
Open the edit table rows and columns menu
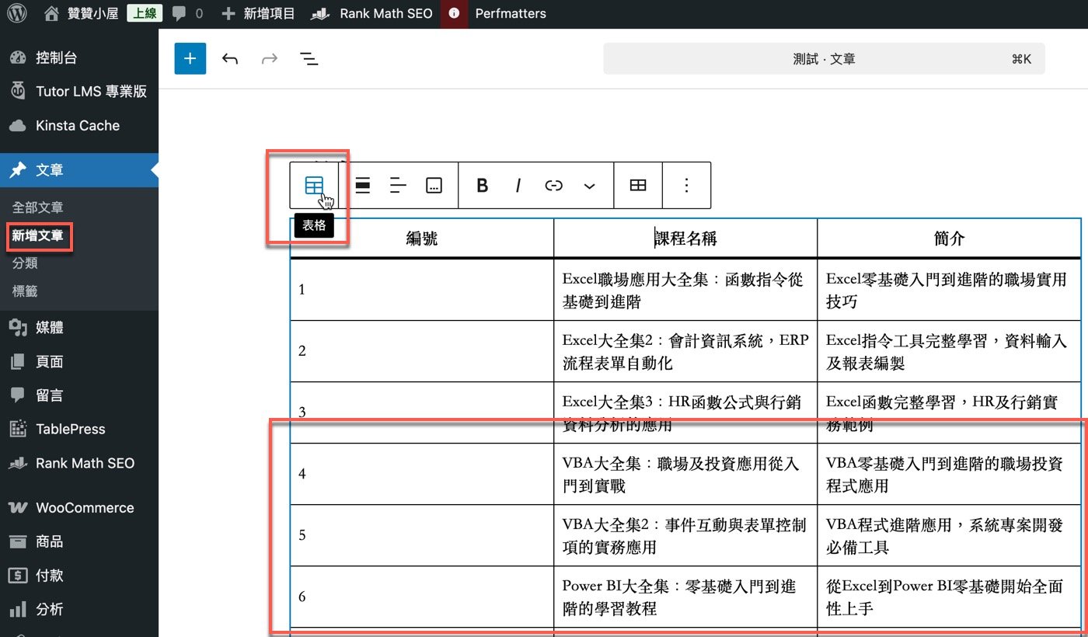pyautogui.click(x=638, y=186)
